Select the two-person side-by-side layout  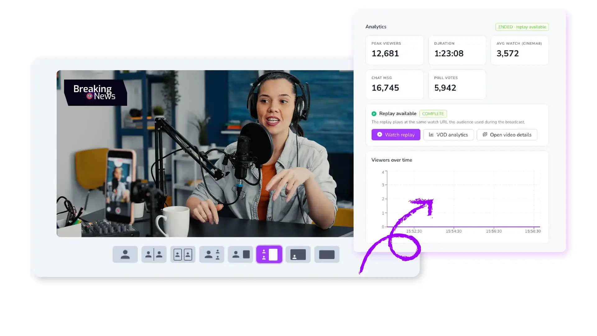pos(154,254)
